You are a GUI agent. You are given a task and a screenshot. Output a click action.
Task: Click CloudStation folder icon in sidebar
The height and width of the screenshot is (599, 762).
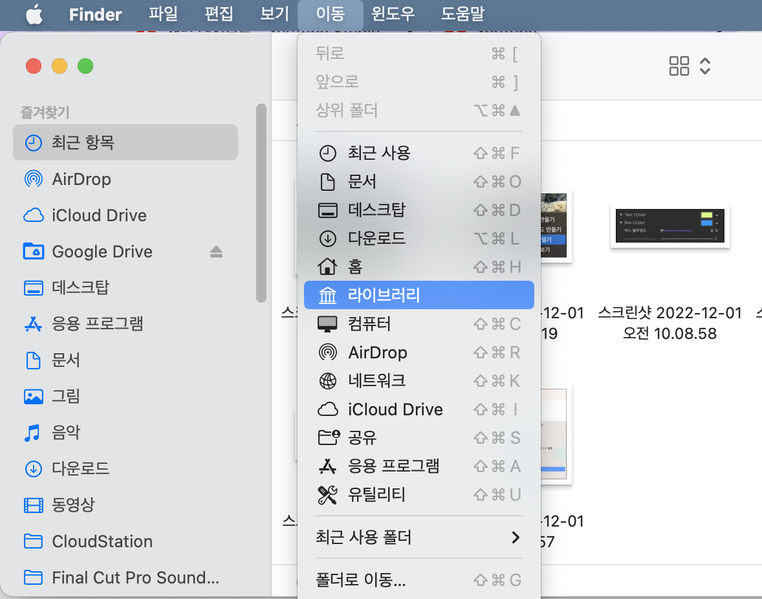click(x=34, y=541)
